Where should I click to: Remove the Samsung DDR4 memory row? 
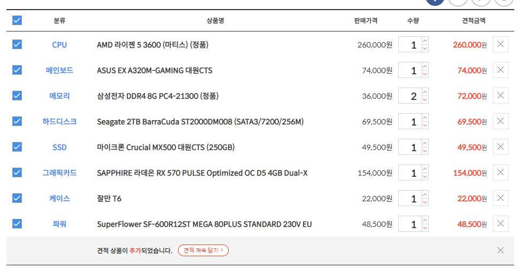[500, 96]
